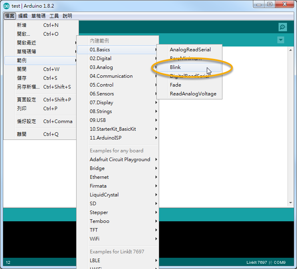The width and height of the screenshot is (297, 269).
Task: Expand the 04.Communication examples submenu
Action: (118, 76)
